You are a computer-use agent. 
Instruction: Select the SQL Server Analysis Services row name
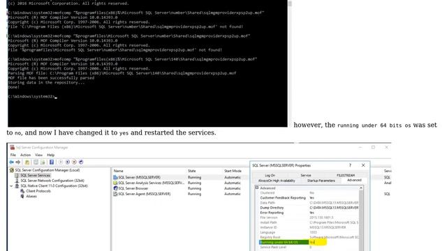[x=152, y=183]
